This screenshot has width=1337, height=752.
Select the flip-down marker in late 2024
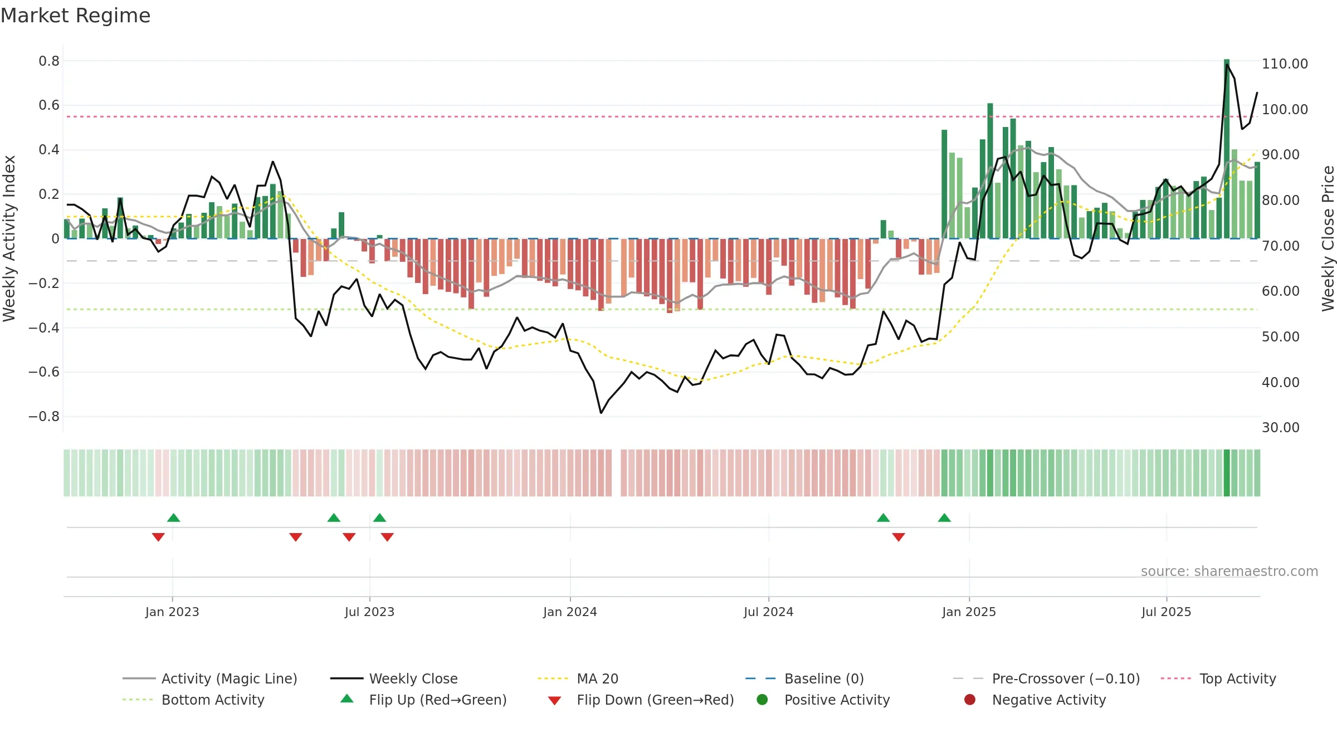click(899, 537)
